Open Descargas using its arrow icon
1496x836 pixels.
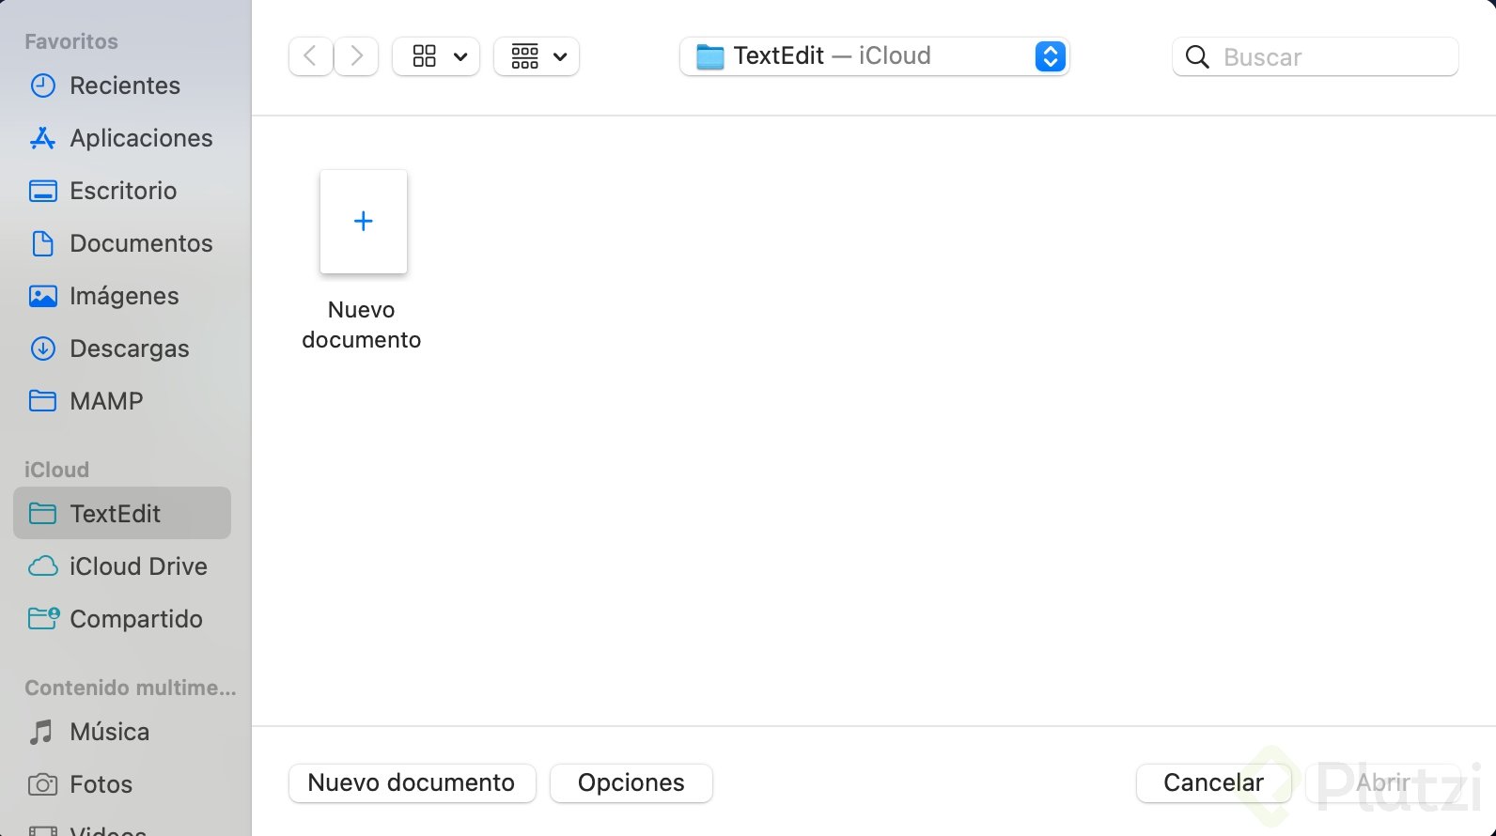point(42,348)
